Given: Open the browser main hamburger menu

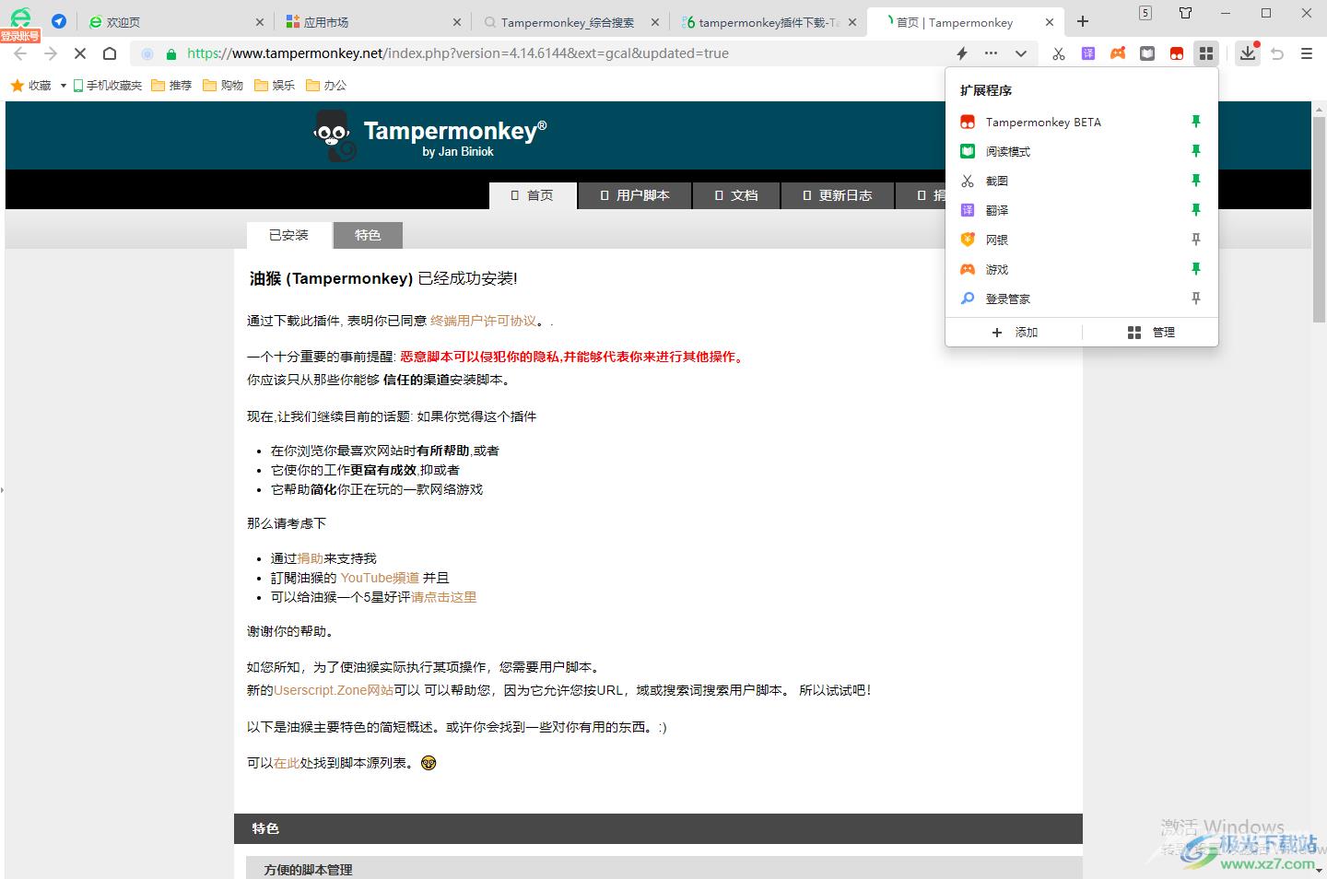Looking at the screenshot, I should point(1307,53).
